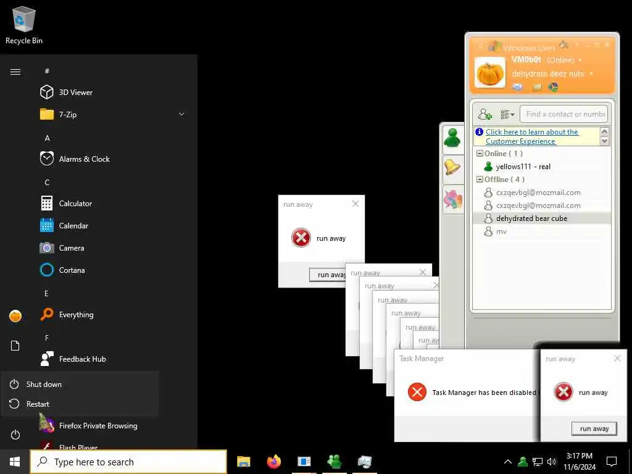
Task: Choose Shut down from the power menu
Action: pyautogui.click(x=80, y=384)
